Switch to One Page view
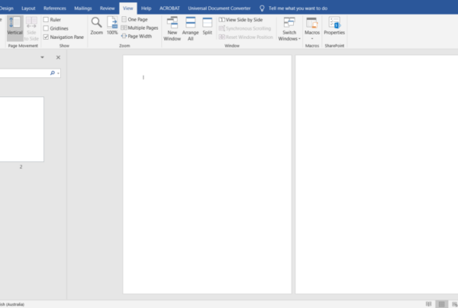This screenshot has width=458, height=308. (134, 19)
